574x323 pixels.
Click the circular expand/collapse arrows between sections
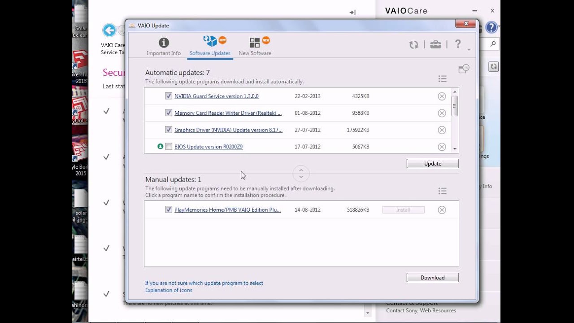tap(301, 173)
